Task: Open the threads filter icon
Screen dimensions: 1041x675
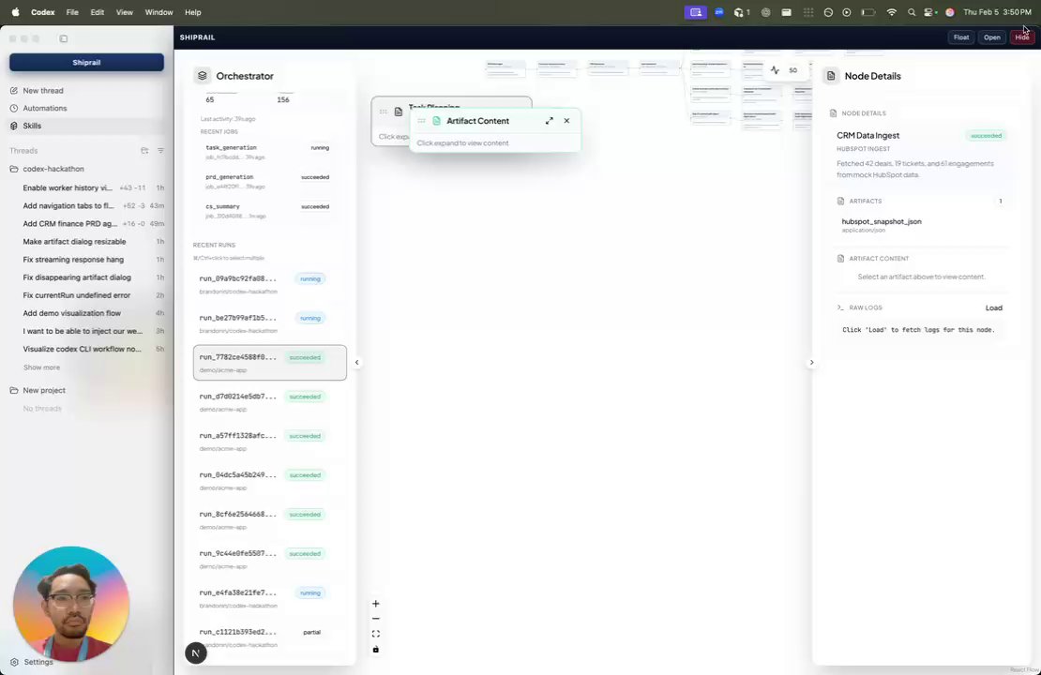Action: point(160,151)
